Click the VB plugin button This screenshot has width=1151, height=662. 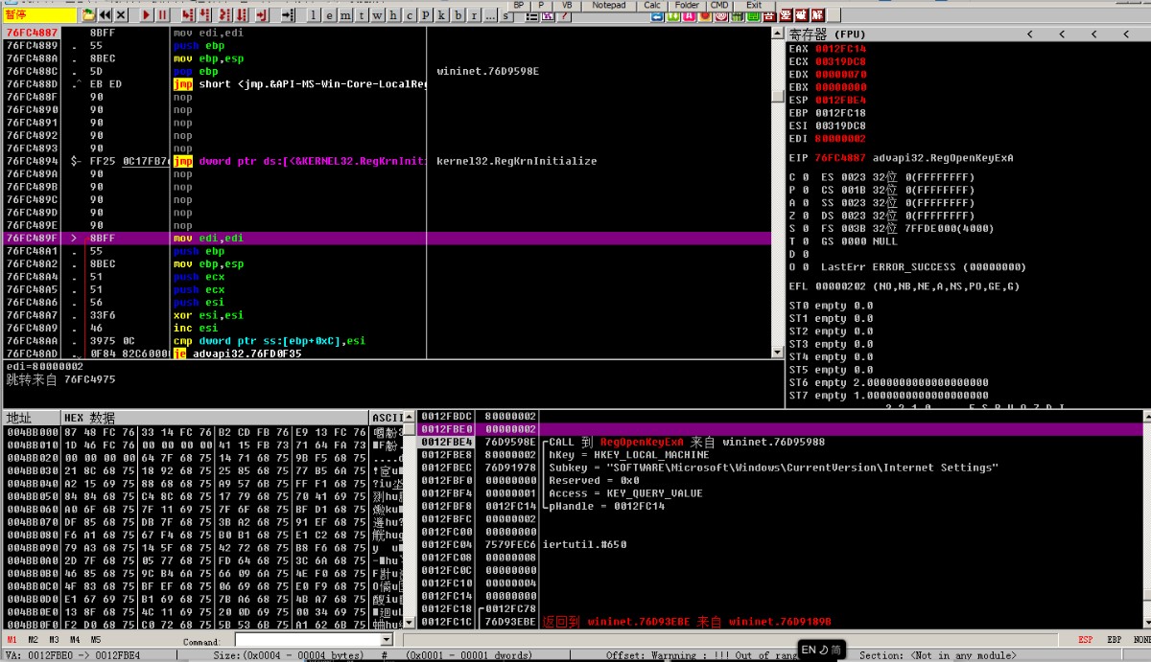pos(567,5)
